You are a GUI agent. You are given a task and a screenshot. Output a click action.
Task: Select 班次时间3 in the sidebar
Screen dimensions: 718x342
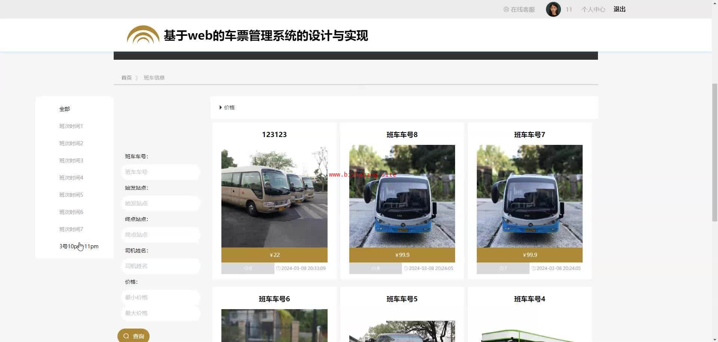click(x=71, y=161)
